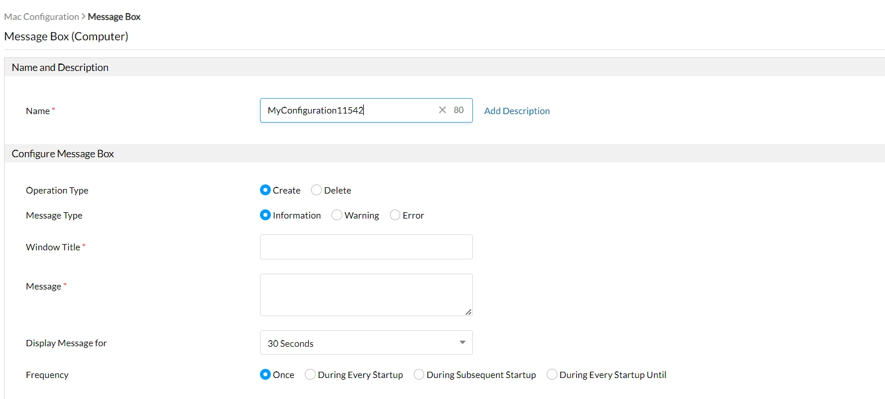Focus the Window Title input field
The height and width of the screenshot is (399, 885).
pyautogui.click(x=366, y=247)
